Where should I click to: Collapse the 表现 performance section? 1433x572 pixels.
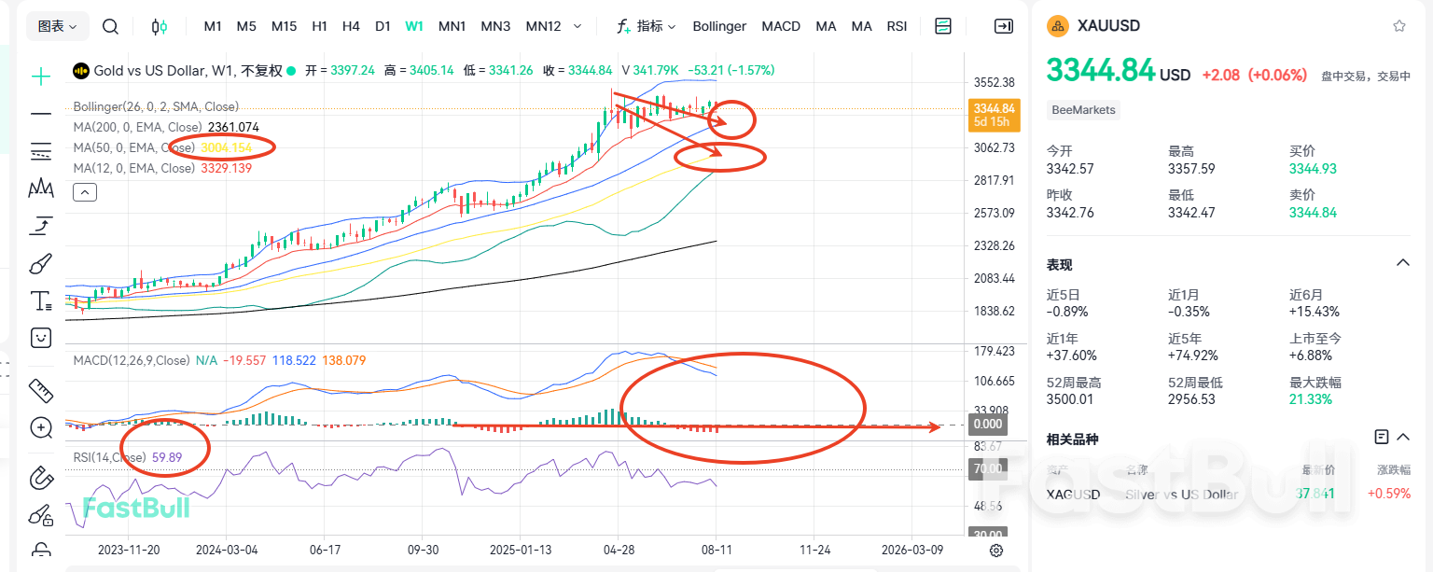coord(1402,264)
